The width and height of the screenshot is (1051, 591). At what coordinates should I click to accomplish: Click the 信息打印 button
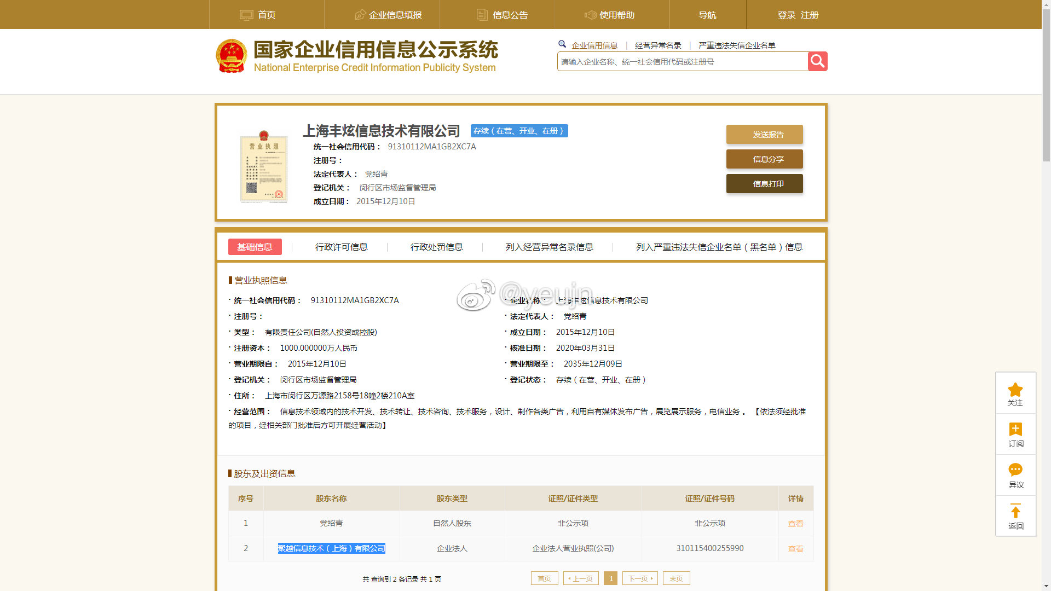coord(764,184)
